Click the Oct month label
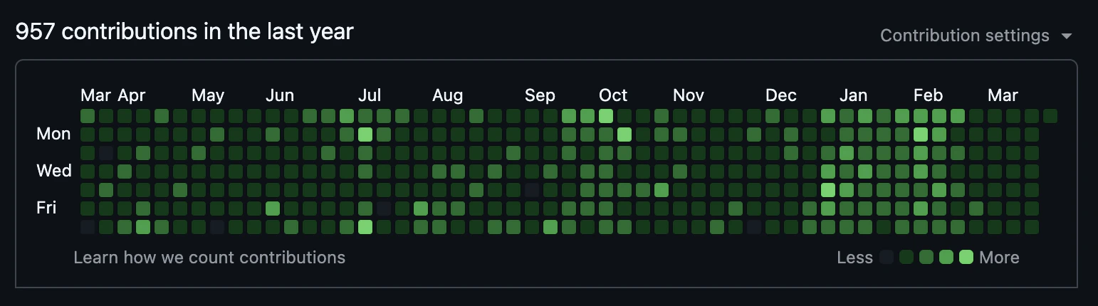 tap(613, 95)
